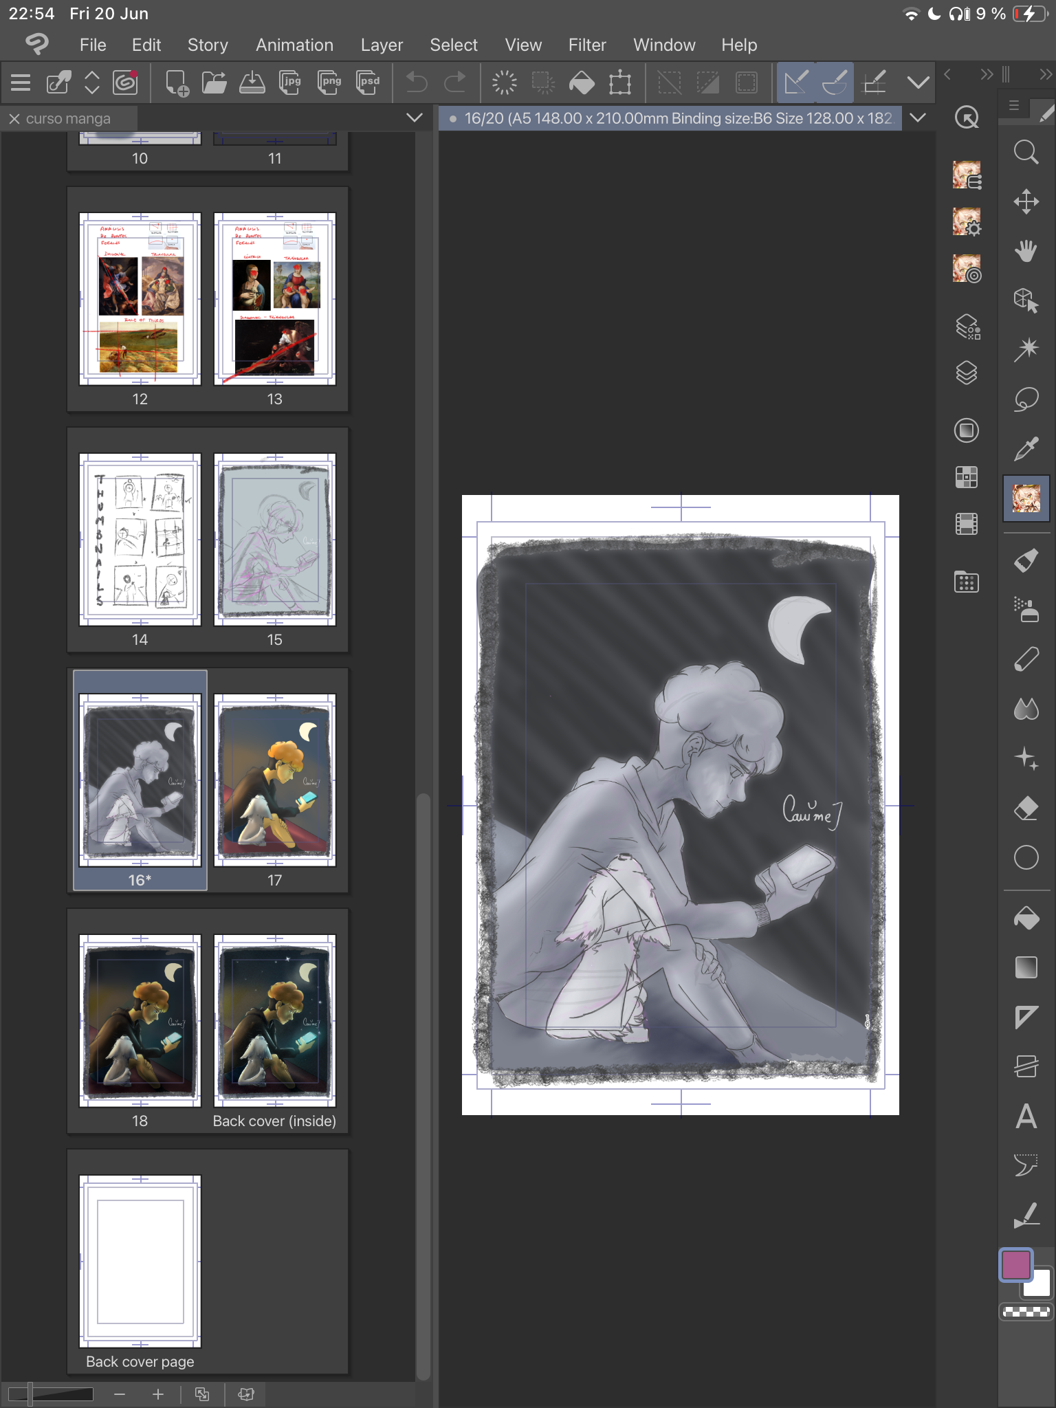Open the Filter menu
1056x1408 pixels.
[x=587, y=45]
